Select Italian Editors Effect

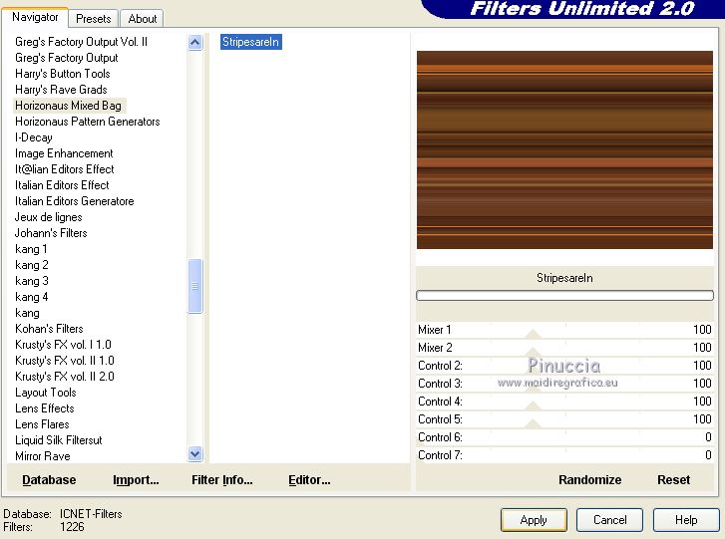pos(62,185)
